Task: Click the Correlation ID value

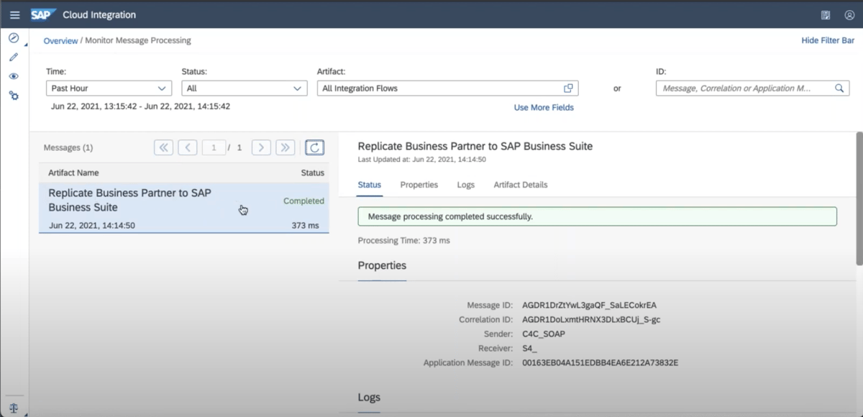Action: 591,319
